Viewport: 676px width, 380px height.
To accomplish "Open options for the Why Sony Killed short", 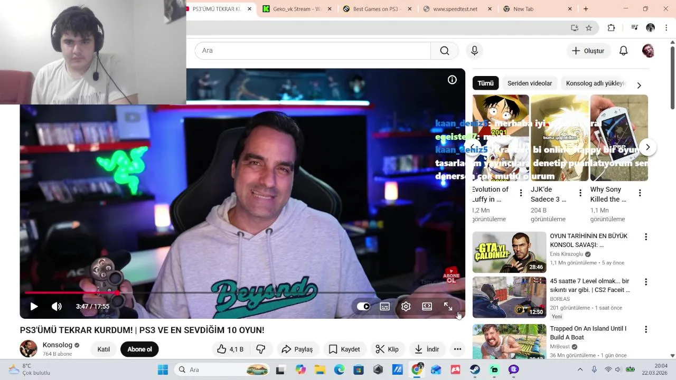I will (x=640, y=193).
